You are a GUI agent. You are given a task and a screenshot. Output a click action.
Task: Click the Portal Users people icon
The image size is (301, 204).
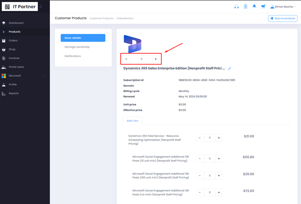[4, 67]
